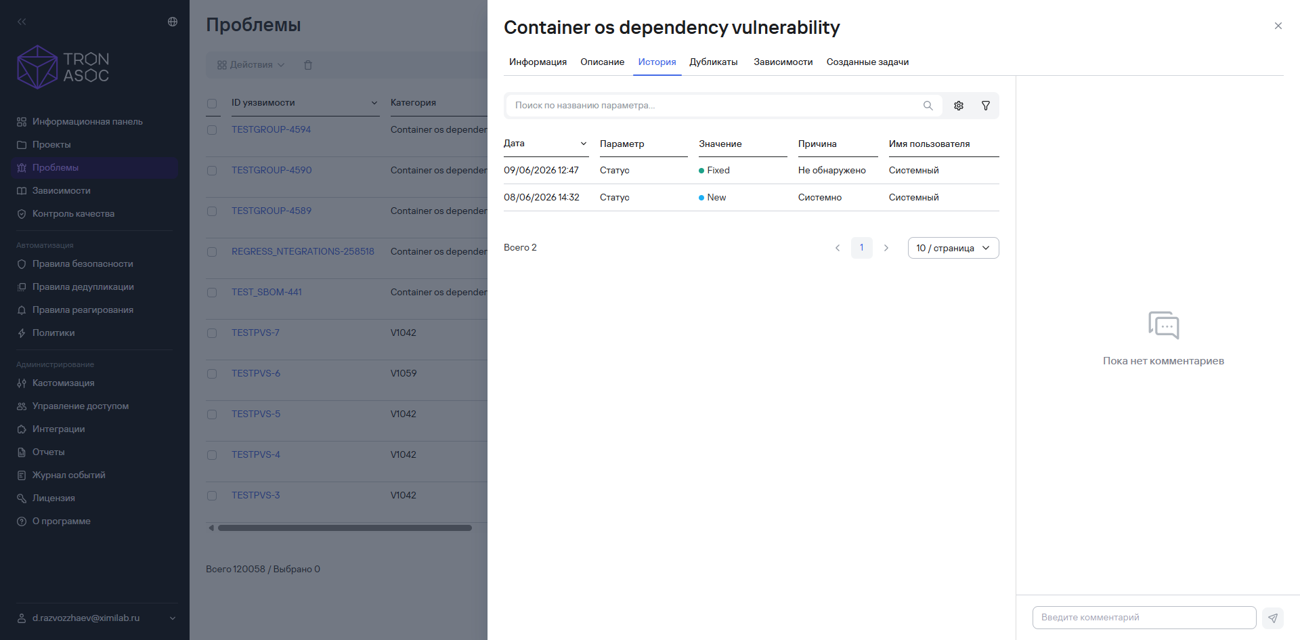1300x640 pixels.
Task: Open language globe icon in sidebar
Action: pos(173,22)
